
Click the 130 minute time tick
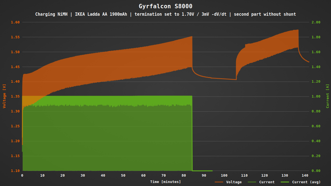285,176
